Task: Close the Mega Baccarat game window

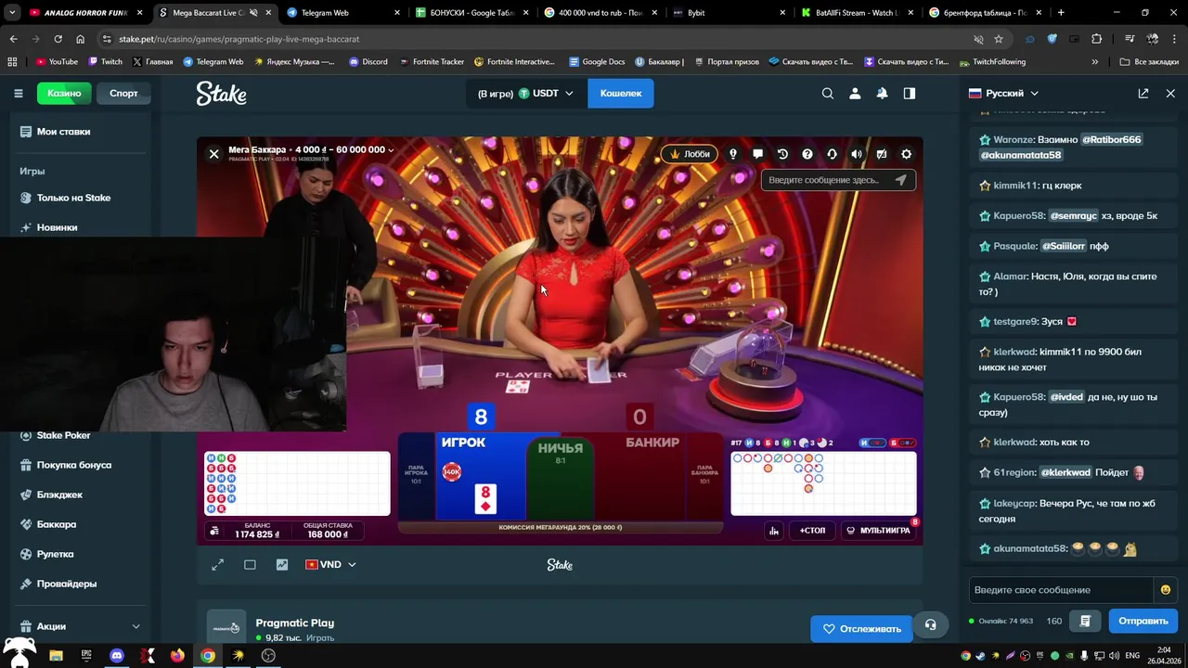Action: [214, 154]
